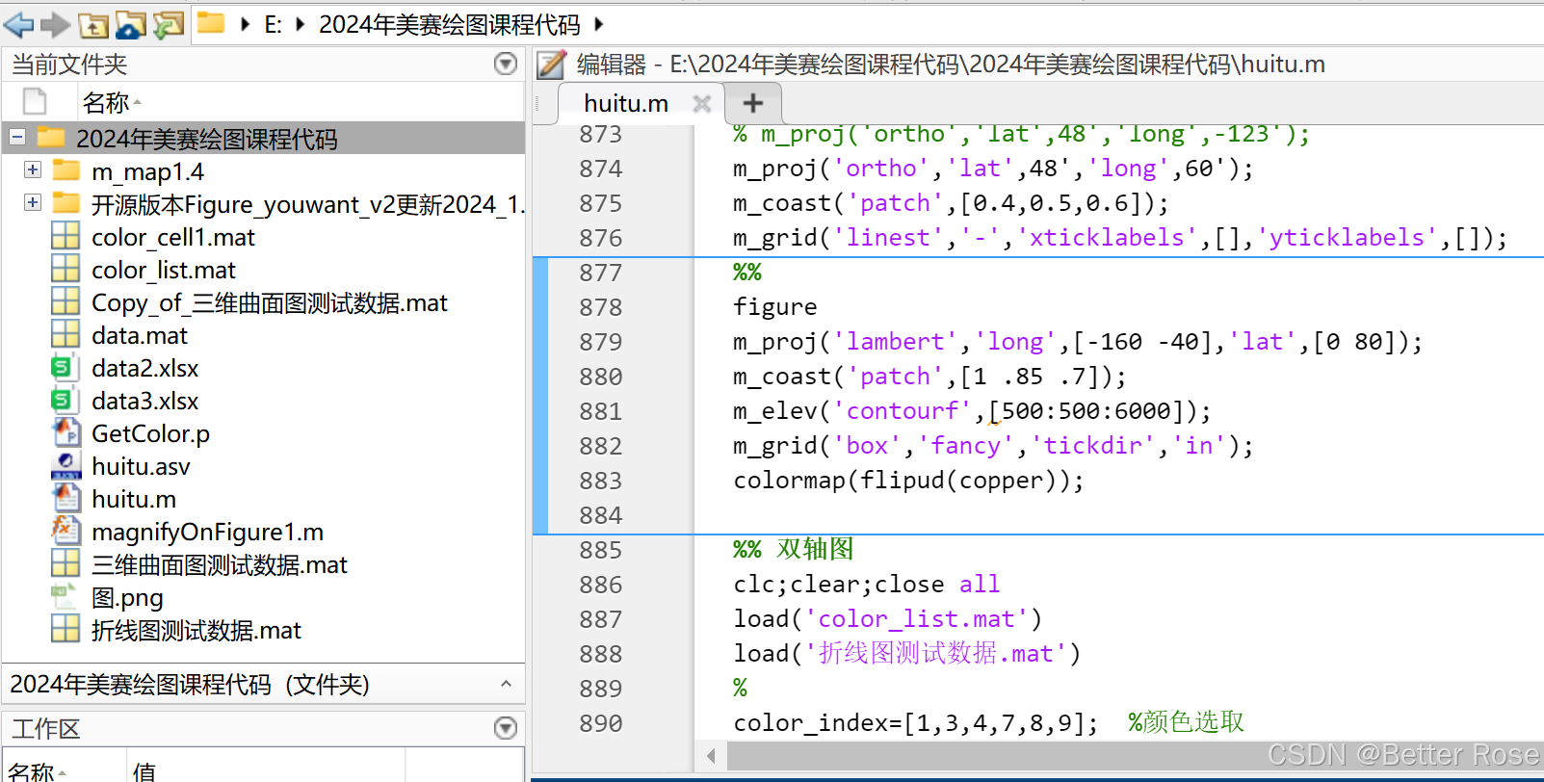1544x782 pixels.
Task: Expand the m_map1.4 folder
Action: tap(33, 169)
